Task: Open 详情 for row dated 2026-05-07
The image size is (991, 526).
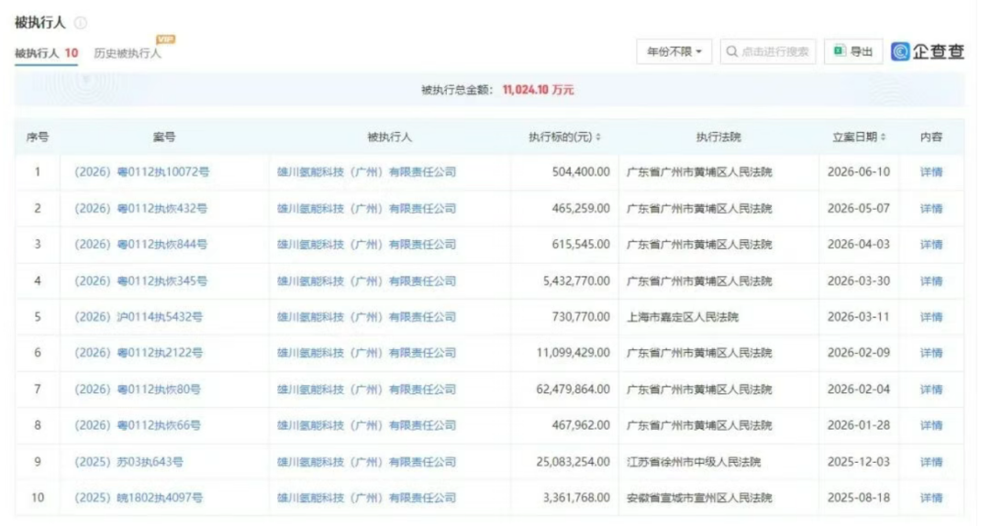Action: click(x=931, y=208)
